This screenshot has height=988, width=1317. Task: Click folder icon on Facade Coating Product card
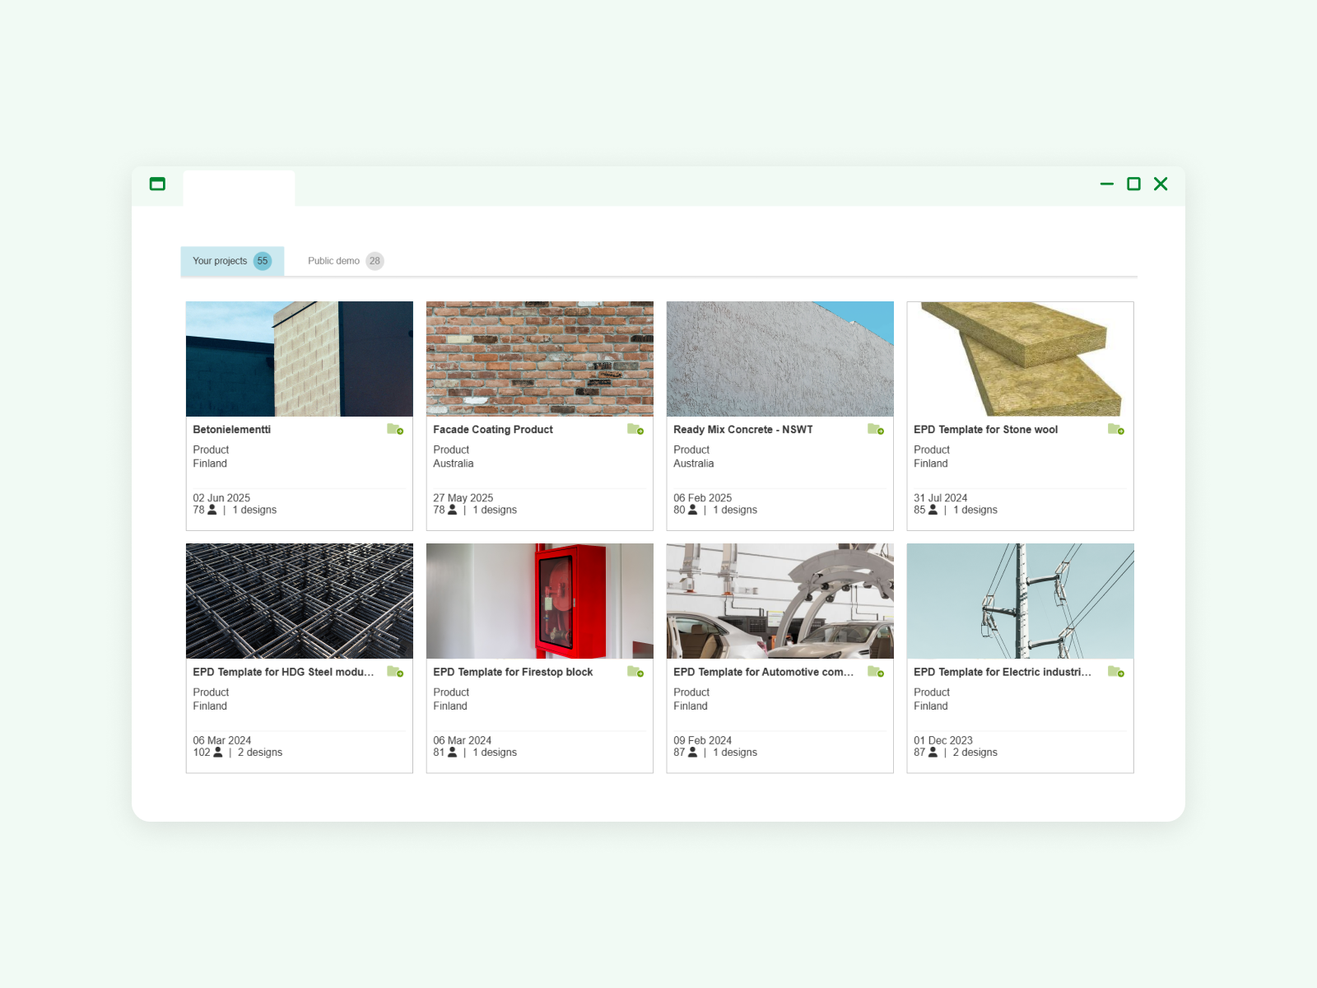[635, 429]
